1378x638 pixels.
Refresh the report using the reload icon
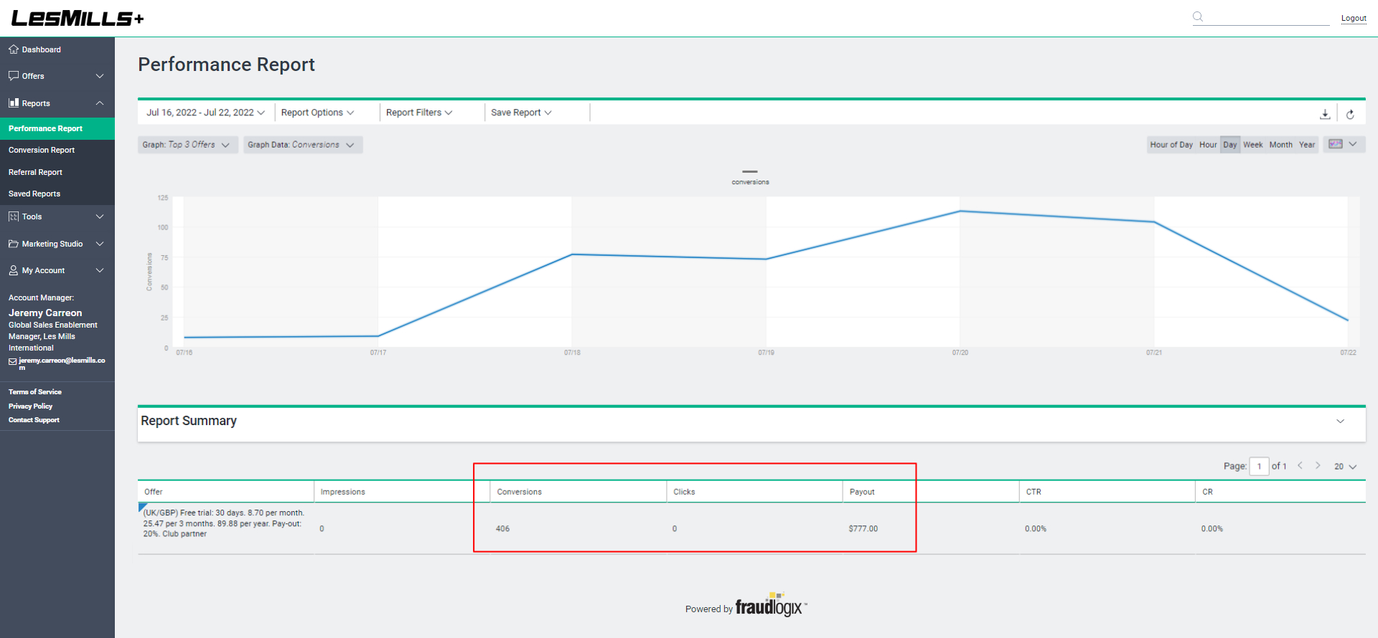[x=1350, y=114]
